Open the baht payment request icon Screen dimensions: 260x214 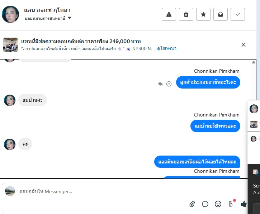tap(231, 204)
